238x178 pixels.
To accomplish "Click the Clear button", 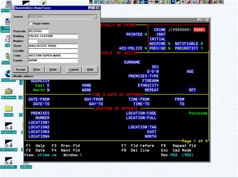I will pos(37,69).
